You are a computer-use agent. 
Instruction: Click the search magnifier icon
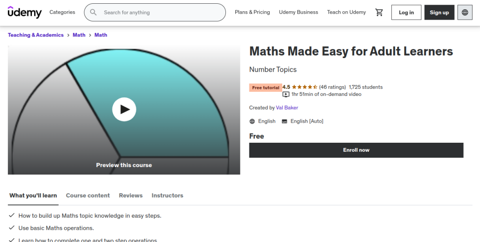tap(93, 12)
